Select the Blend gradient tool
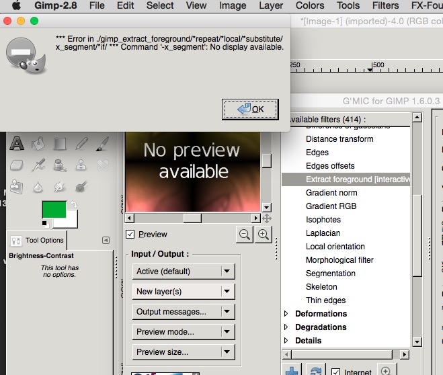443x375 pixels. [x=60, y=143]
